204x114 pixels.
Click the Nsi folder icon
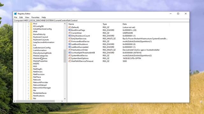tap(31, 98)
